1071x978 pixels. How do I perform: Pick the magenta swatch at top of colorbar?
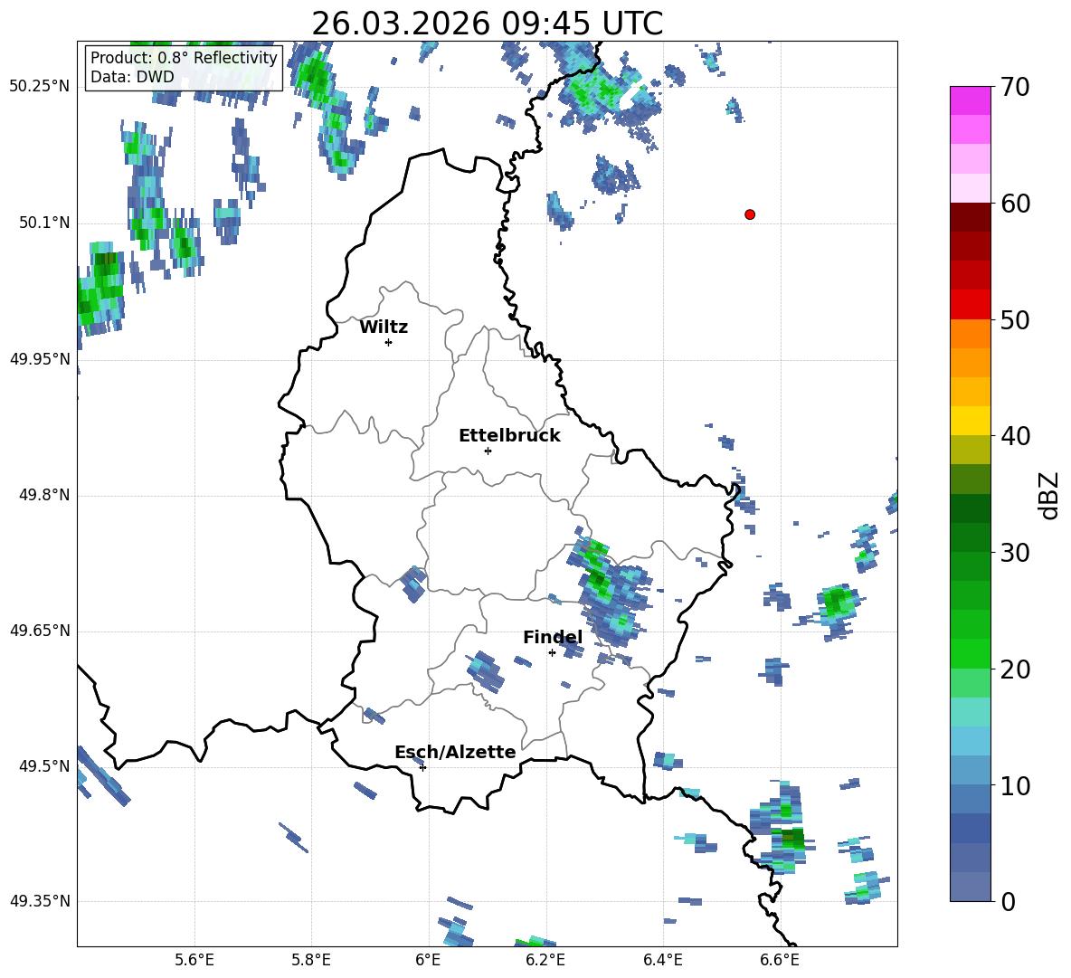pos(970,100)
